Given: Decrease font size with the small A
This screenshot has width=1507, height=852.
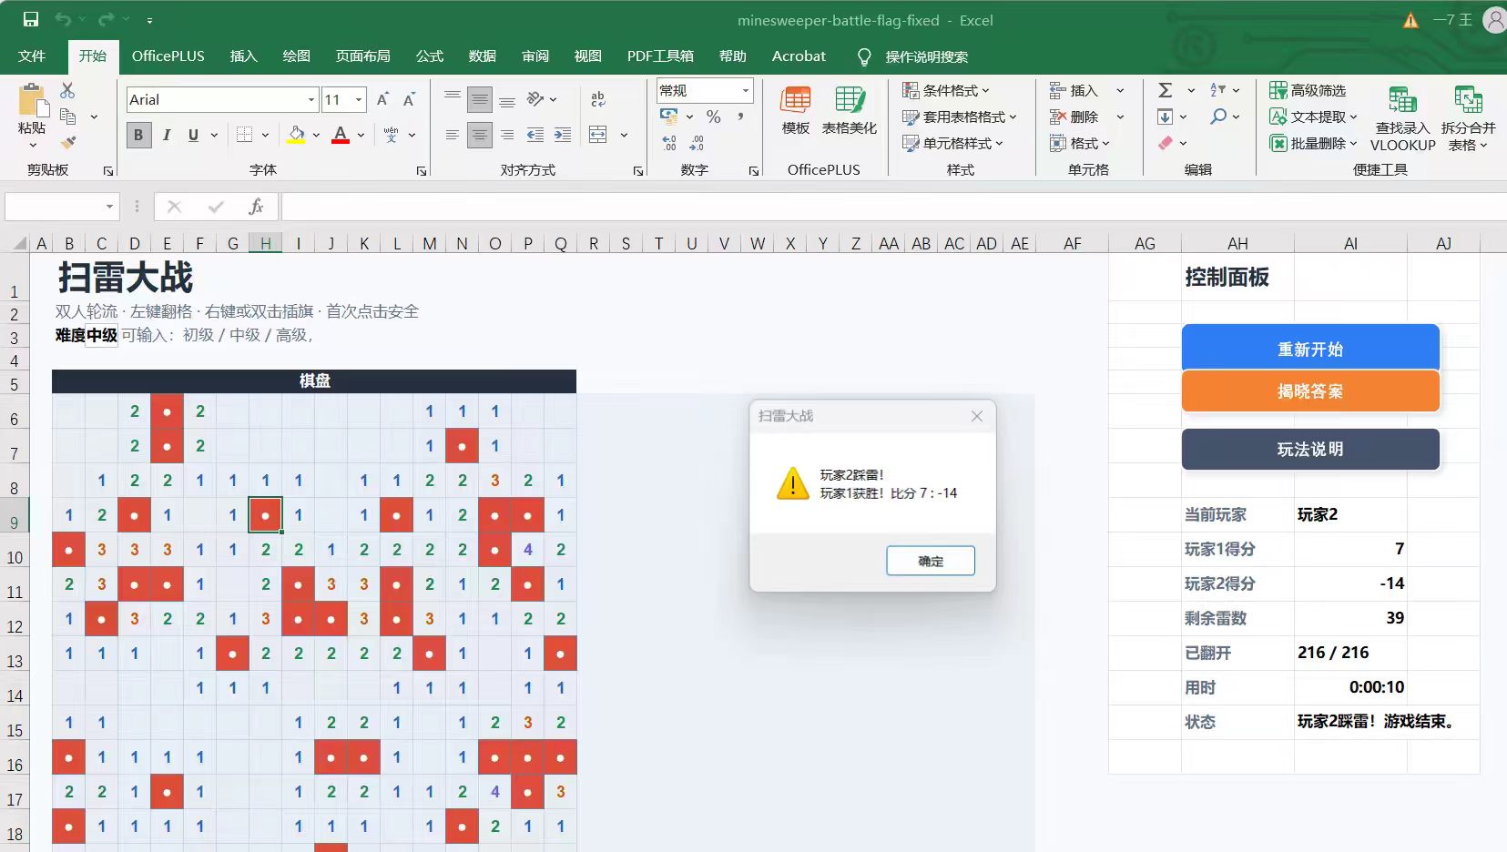Looking at the screenshot, I should [x=410, y=99].
